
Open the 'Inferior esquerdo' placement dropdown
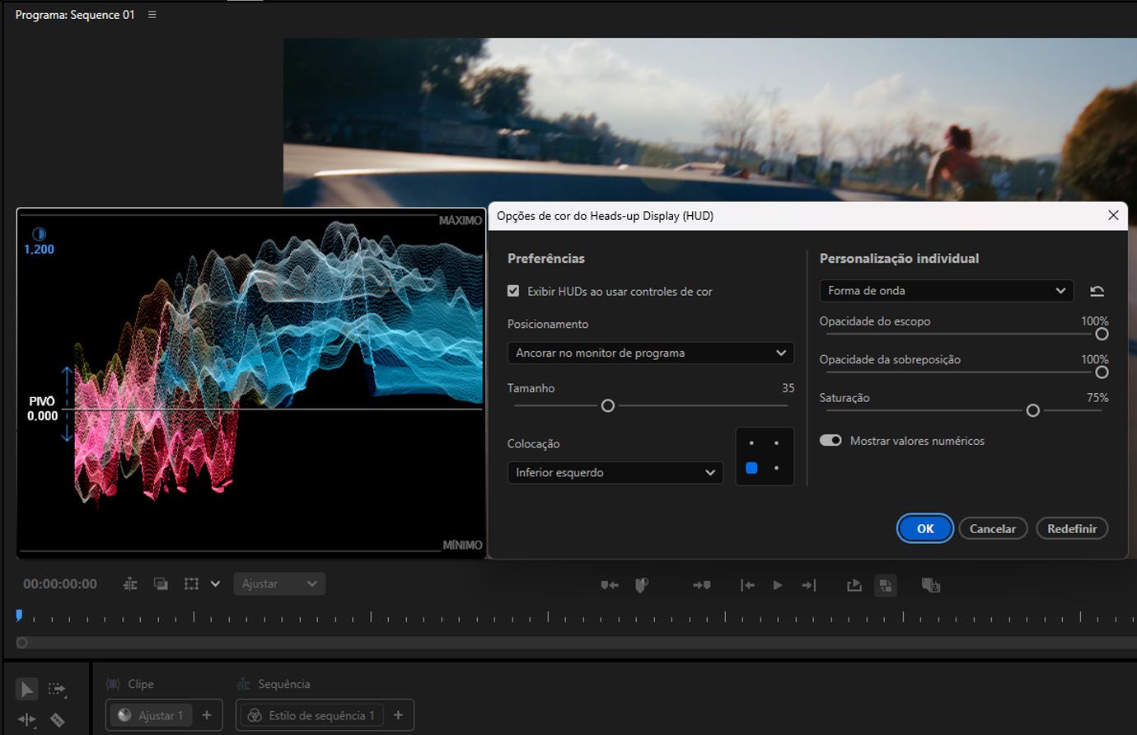point(615,472)
